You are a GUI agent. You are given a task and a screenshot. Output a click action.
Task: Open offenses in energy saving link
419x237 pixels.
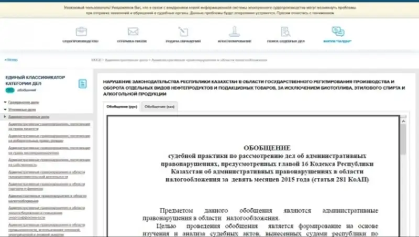(47, 213)
